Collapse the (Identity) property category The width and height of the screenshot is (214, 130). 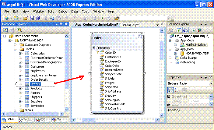point(169,96)
